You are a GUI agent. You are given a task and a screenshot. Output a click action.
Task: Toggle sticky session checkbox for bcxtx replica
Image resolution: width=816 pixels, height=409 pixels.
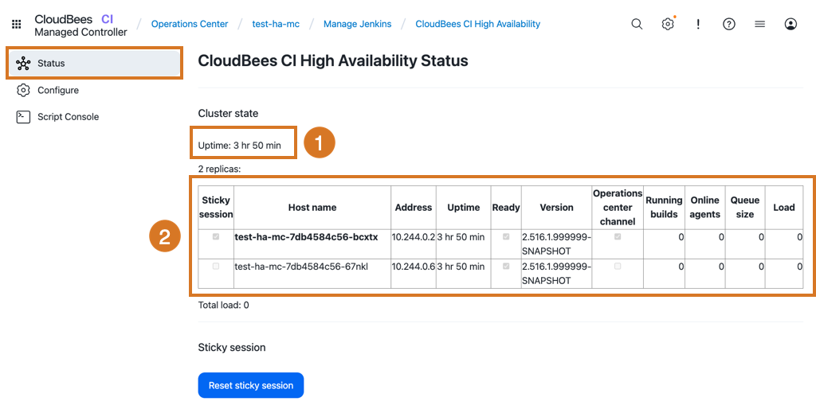click(216, 236)
